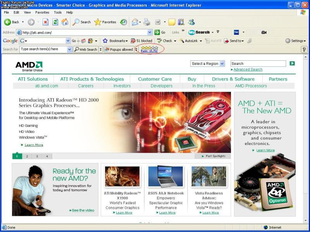Refresh the page using the Refresh icon
310x232 pixels.
coord(55,22)
